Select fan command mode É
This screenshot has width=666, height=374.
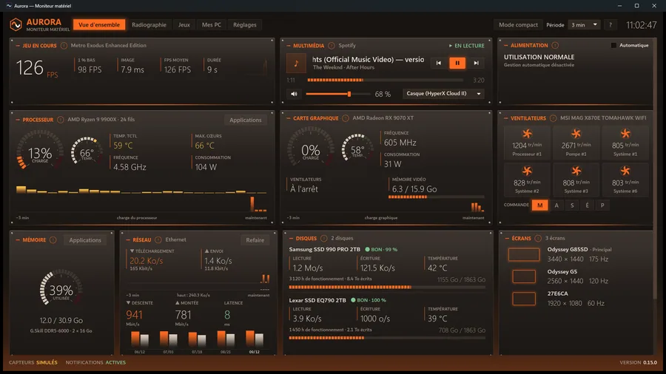587,205
